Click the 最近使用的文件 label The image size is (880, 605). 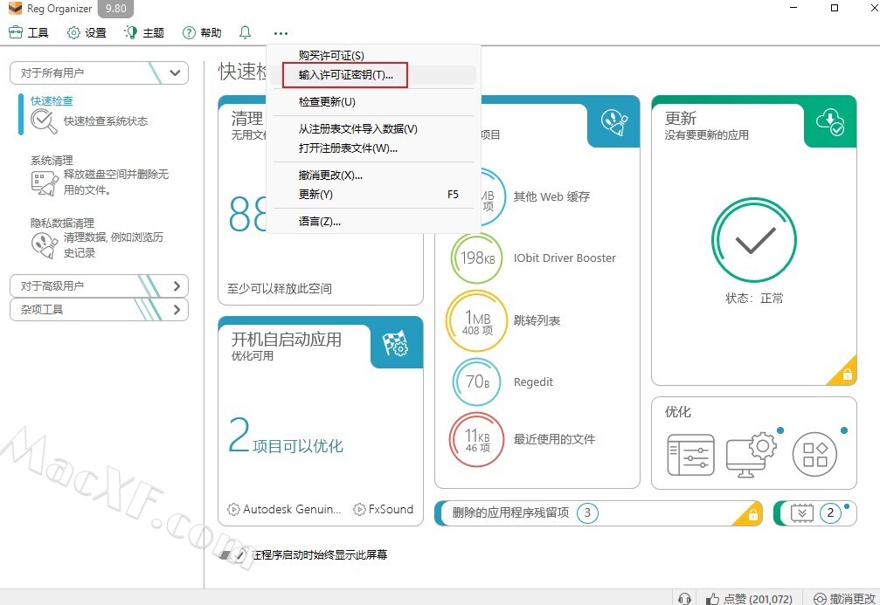pyautogui.click(x=554, y=440)
